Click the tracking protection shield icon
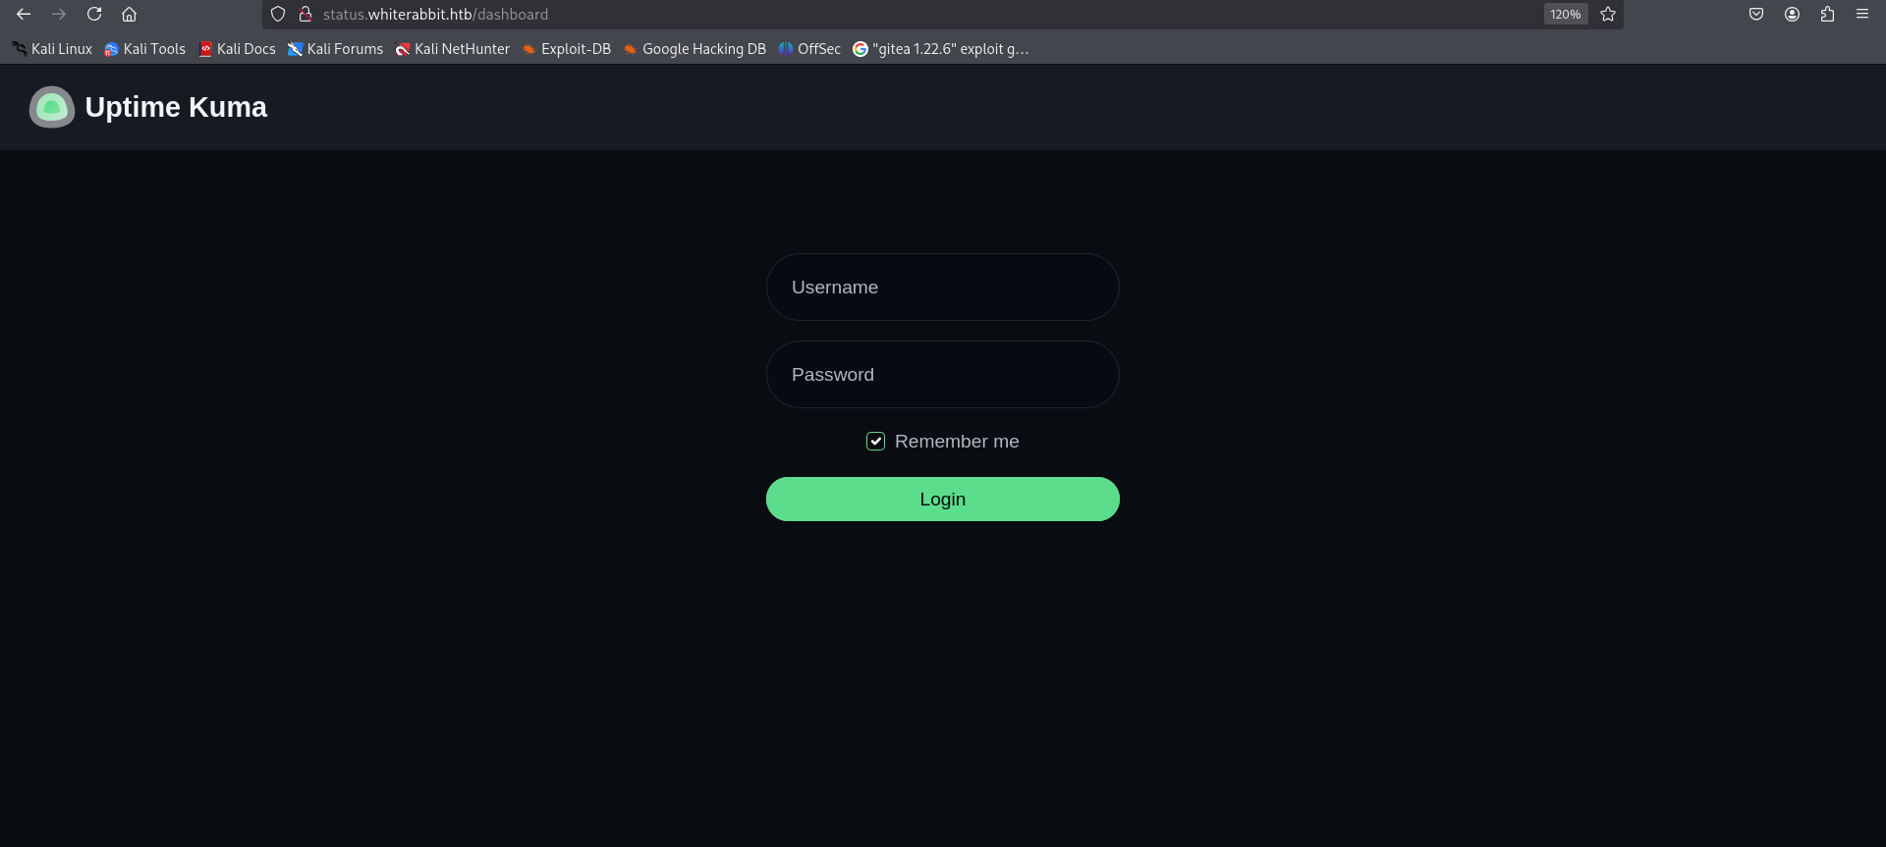The height and width of the screenshot is (847, 1886). (x=278, y=14)
